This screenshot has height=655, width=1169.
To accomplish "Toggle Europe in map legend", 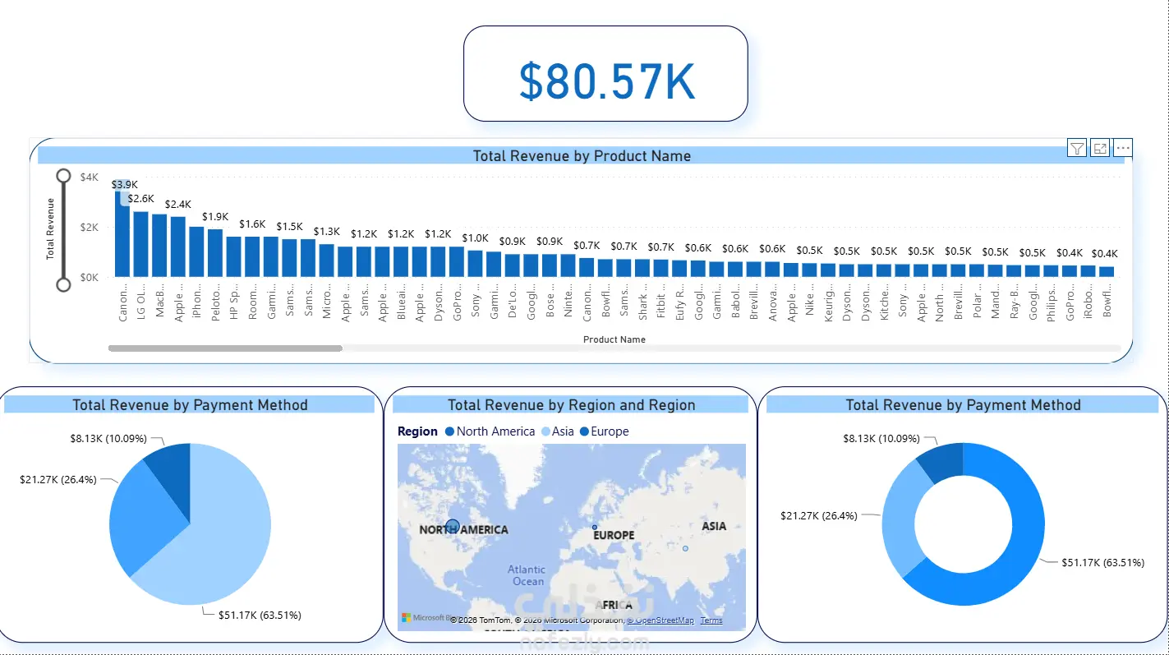I will (x=604, y=431).
